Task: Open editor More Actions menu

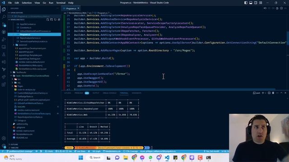Action: point(286,8)
